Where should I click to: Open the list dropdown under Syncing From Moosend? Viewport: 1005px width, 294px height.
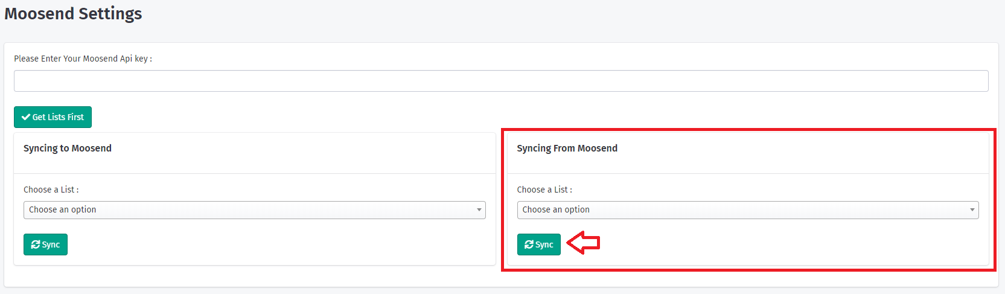[747, 210]
